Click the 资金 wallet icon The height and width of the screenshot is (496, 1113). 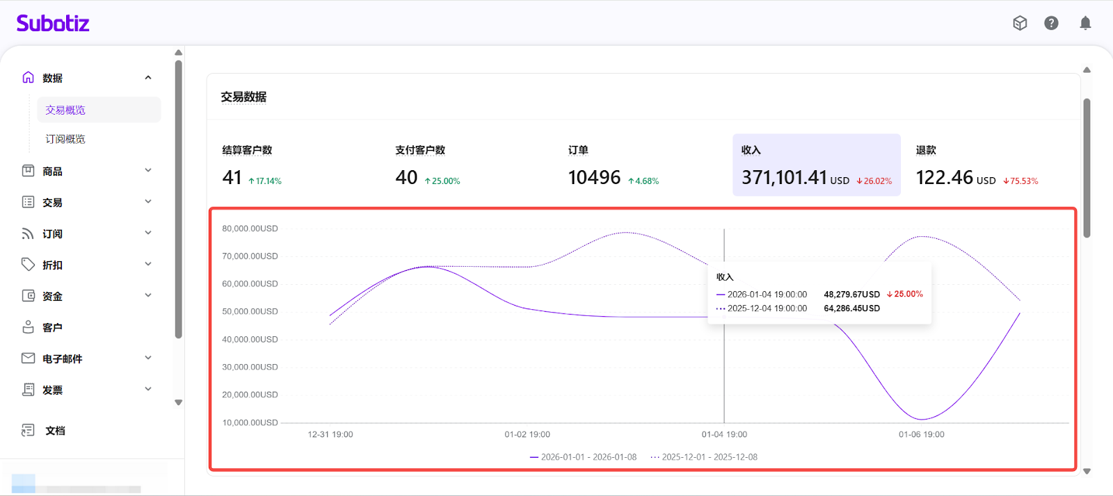tap(28, 296)
